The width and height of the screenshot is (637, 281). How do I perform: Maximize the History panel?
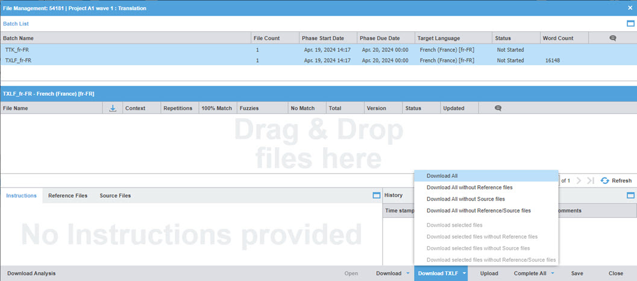(x=630, y=195)
